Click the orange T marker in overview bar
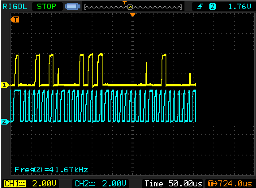 pos(125,3)
